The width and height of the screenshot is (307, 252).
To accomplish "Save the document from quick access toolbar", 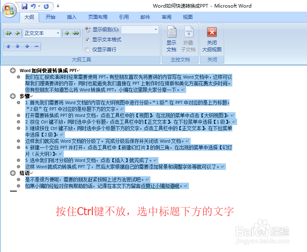I will (x=24, y=6).
